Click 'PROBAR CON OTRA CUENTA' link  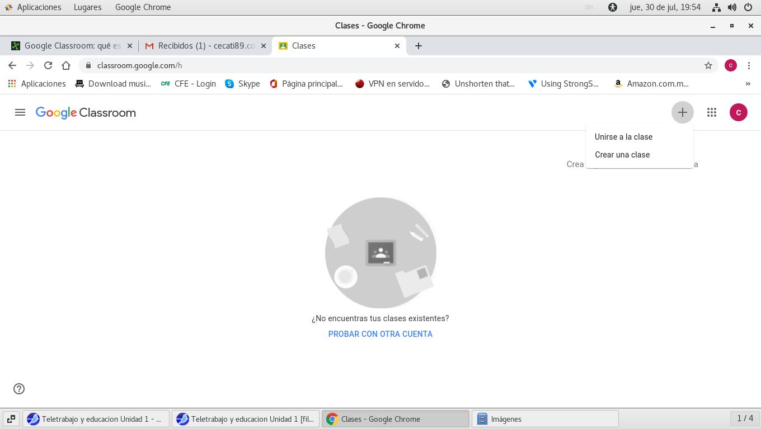pyautogui.click(x=380, y=334)
